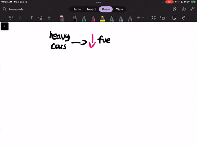Switch to the View tab
Screen dimensions: 197x147
tap(119, 9)
